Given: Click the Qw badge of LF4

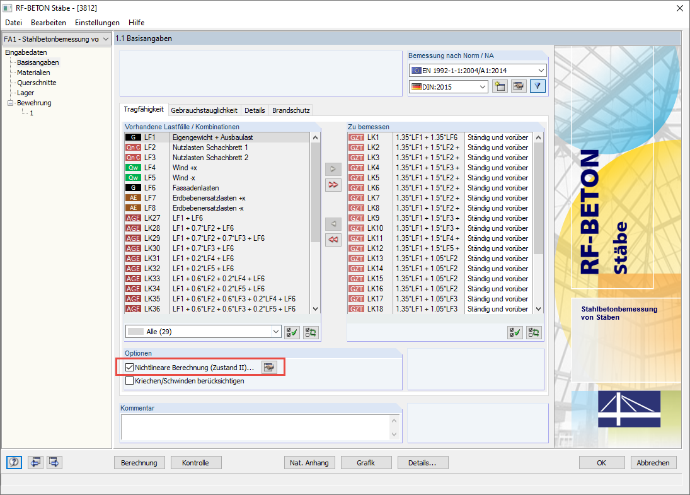Looking at the screenshot, I should (133, 168).
